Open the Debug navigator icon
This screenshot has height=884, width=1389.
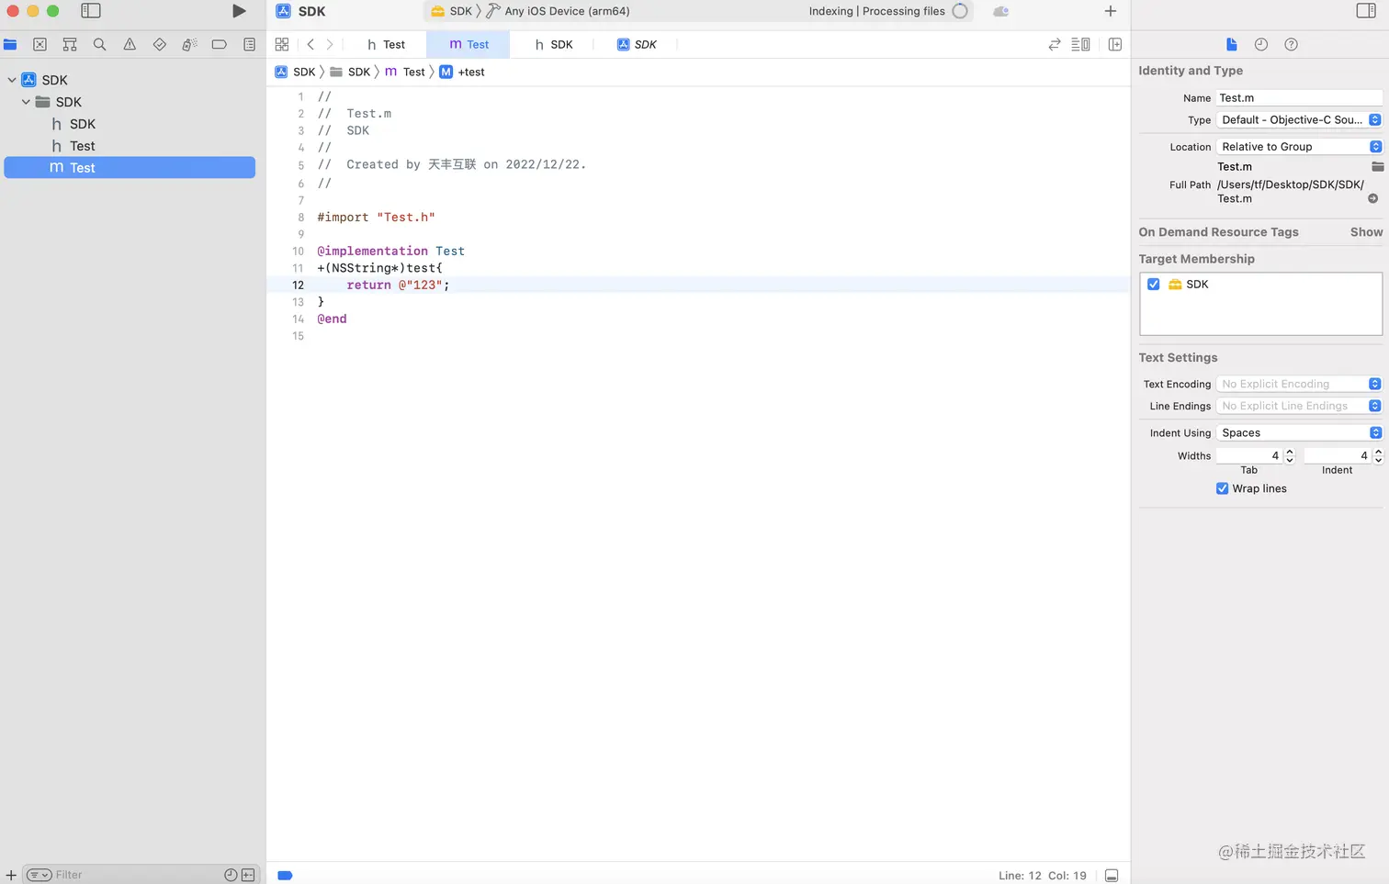[189, 44]
